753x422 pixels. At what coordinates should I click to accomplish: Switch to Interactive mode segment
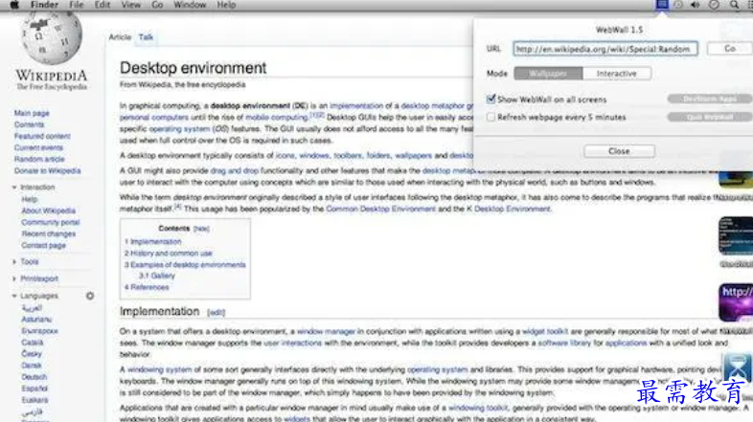coord(617,74)
